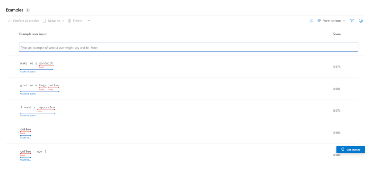Open the ellipsis more options menu
The height and width of the screenshot is (173, 374).
click(x=88, y=21)
